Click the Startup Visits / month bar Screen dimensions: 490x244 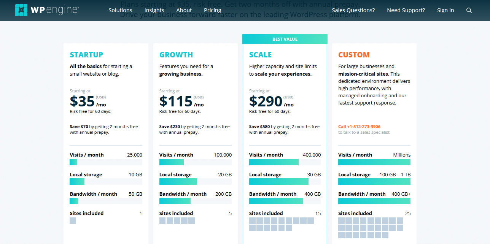[x=106, y=162]
